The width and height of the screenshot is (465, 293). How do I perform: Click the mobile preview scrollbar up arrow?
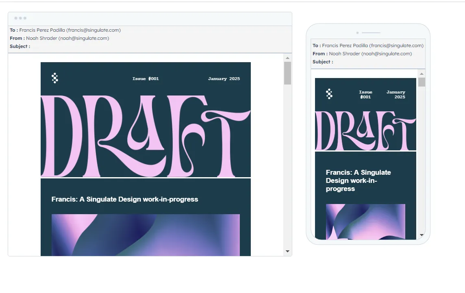click(422, 74)
